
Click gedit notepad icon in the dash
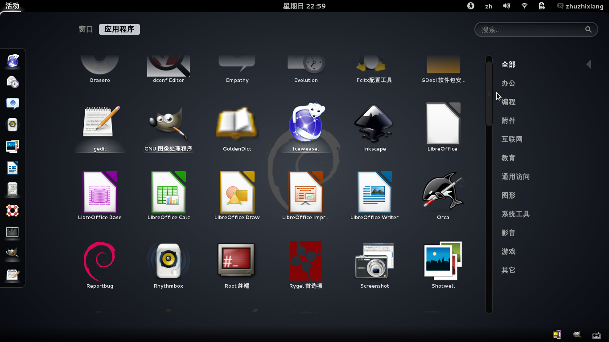(12, 274)
